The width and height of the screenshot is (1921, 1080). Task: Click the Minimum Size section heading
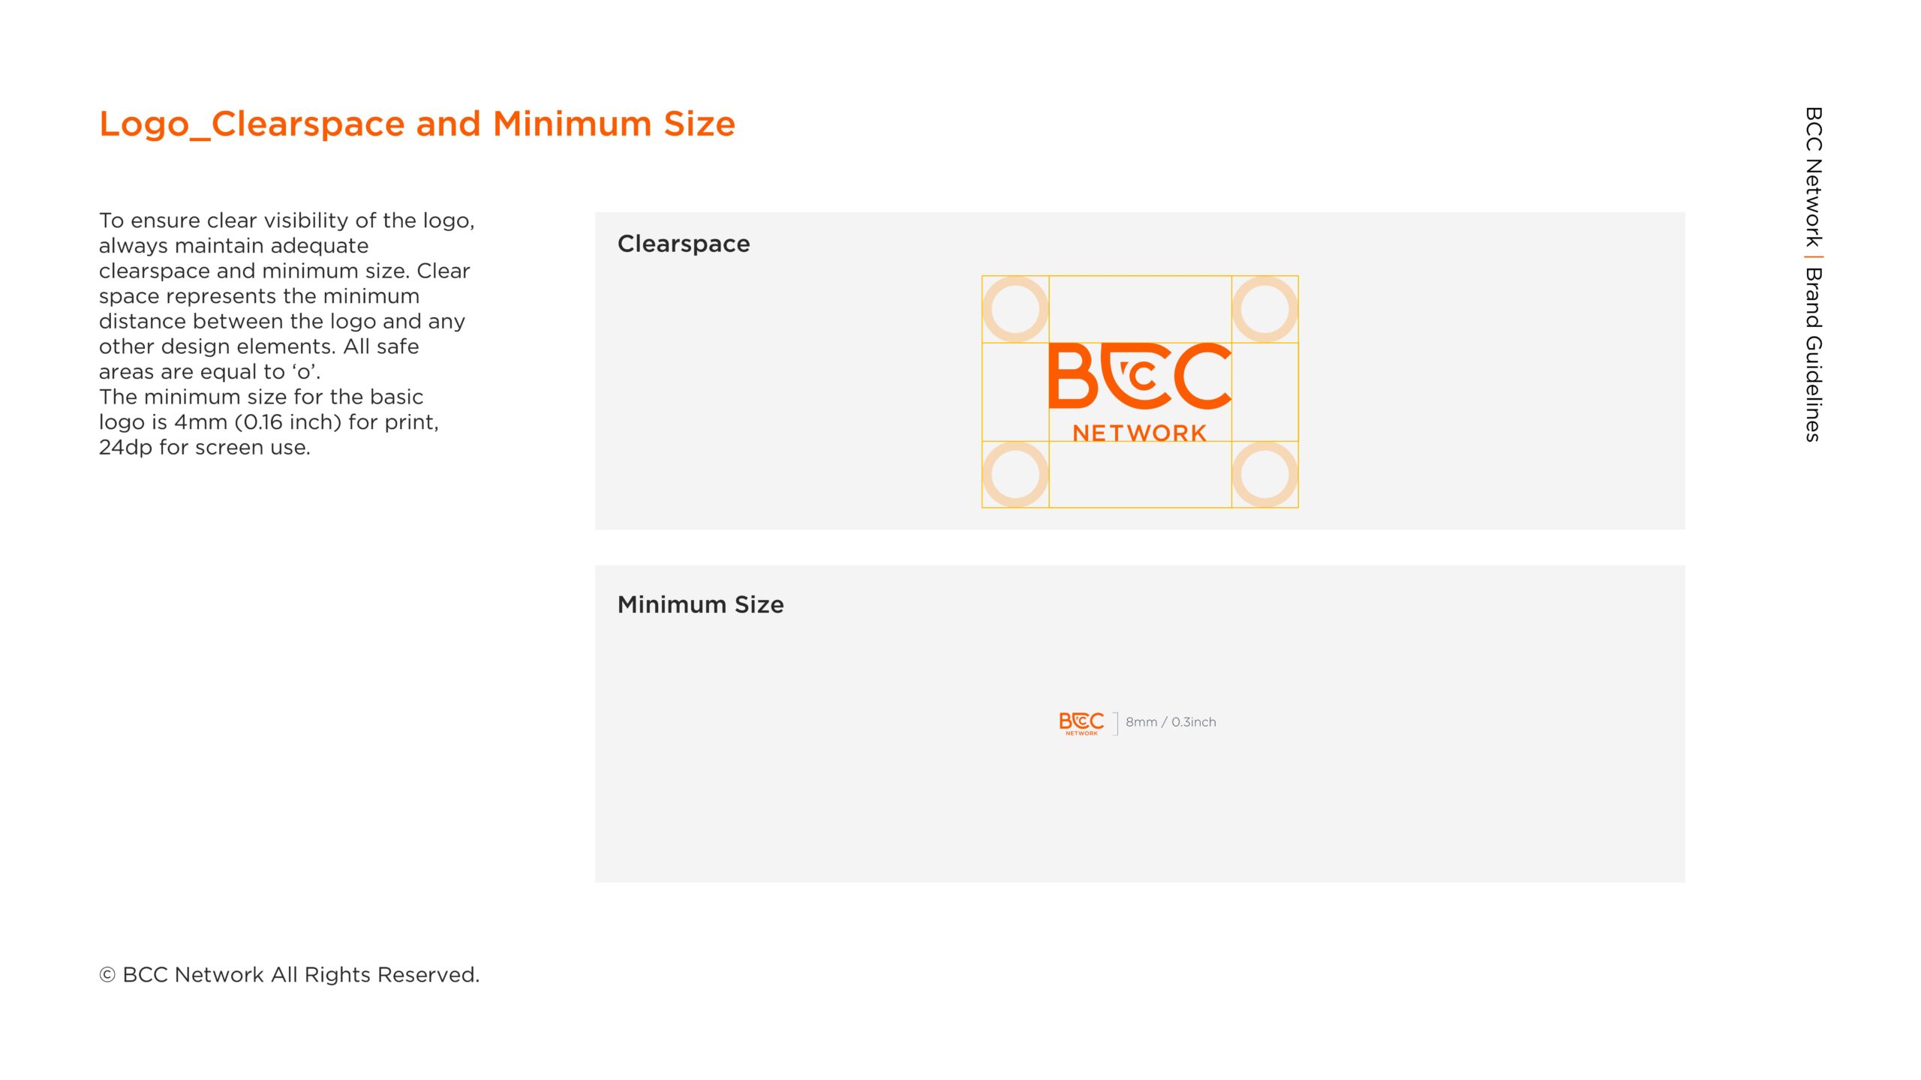tap(700, 604)
